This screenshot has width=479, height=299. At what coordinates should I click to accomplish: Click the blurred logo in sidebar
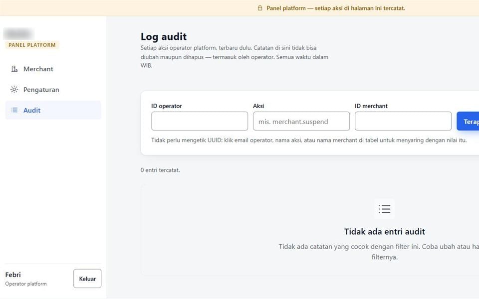pyautogui.click(x=18, y=33)
